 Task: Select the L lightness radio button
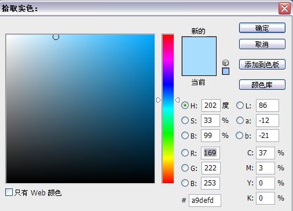[240, 106]
